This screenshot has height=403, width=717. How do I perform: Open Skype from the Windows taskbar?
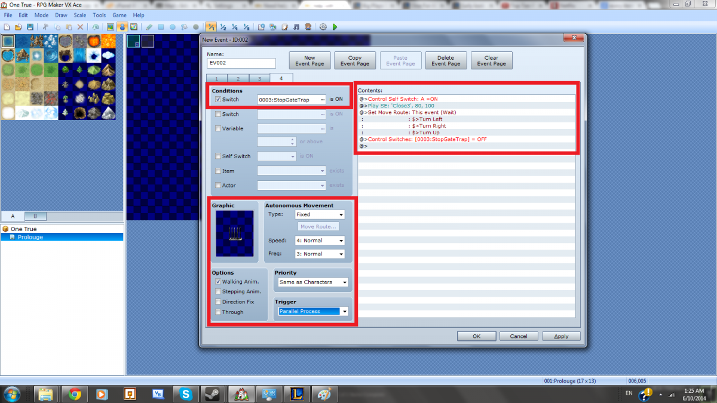(186, 393)
